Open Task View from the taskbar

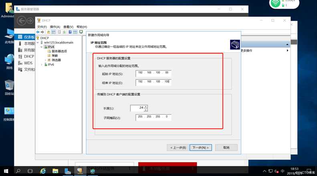30,171
